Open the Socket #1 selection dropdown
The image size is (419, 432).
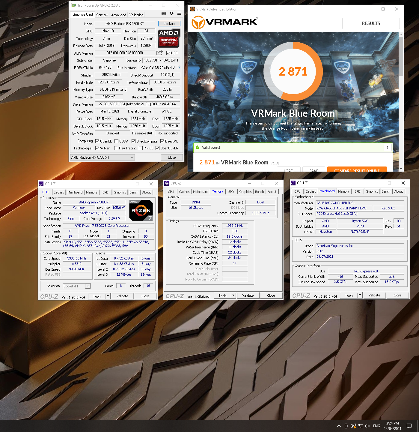point(77,286)
